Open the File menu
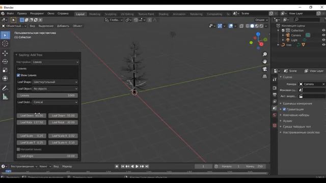The height and width of the screenshot is (183, 326). coord(10,14)
